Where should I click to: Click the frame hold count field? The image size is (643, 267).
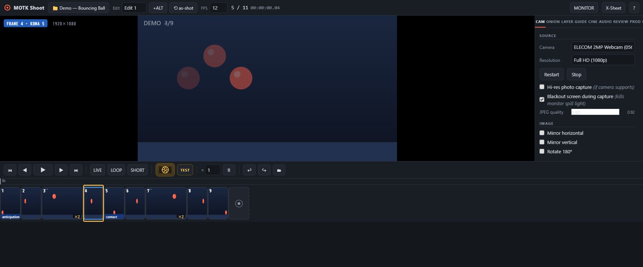[213, 170]
